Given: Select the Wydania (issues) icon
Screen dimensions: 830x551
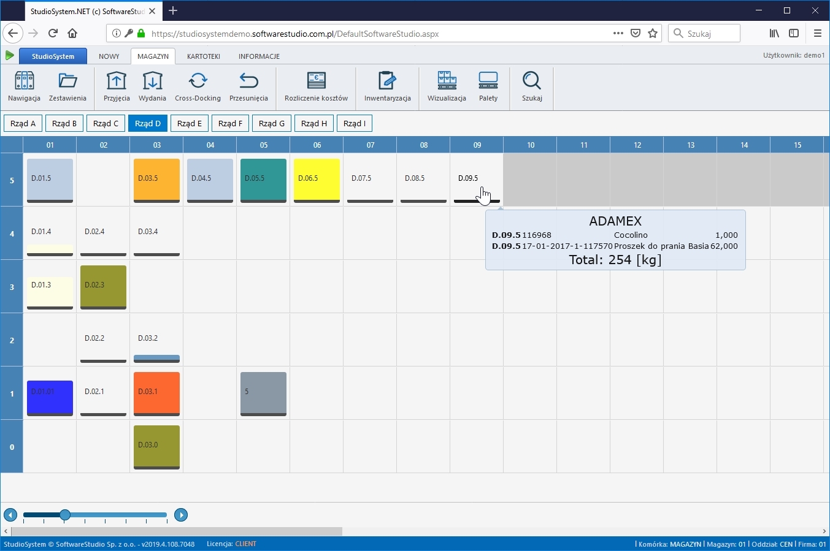Looking at the screenshot, I should (x=152, y=87).
